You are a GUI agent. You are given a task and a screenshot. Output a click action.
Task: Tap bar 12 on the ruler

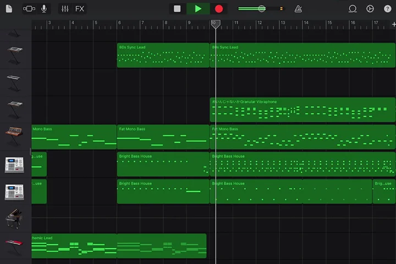[x=260, y=23]
